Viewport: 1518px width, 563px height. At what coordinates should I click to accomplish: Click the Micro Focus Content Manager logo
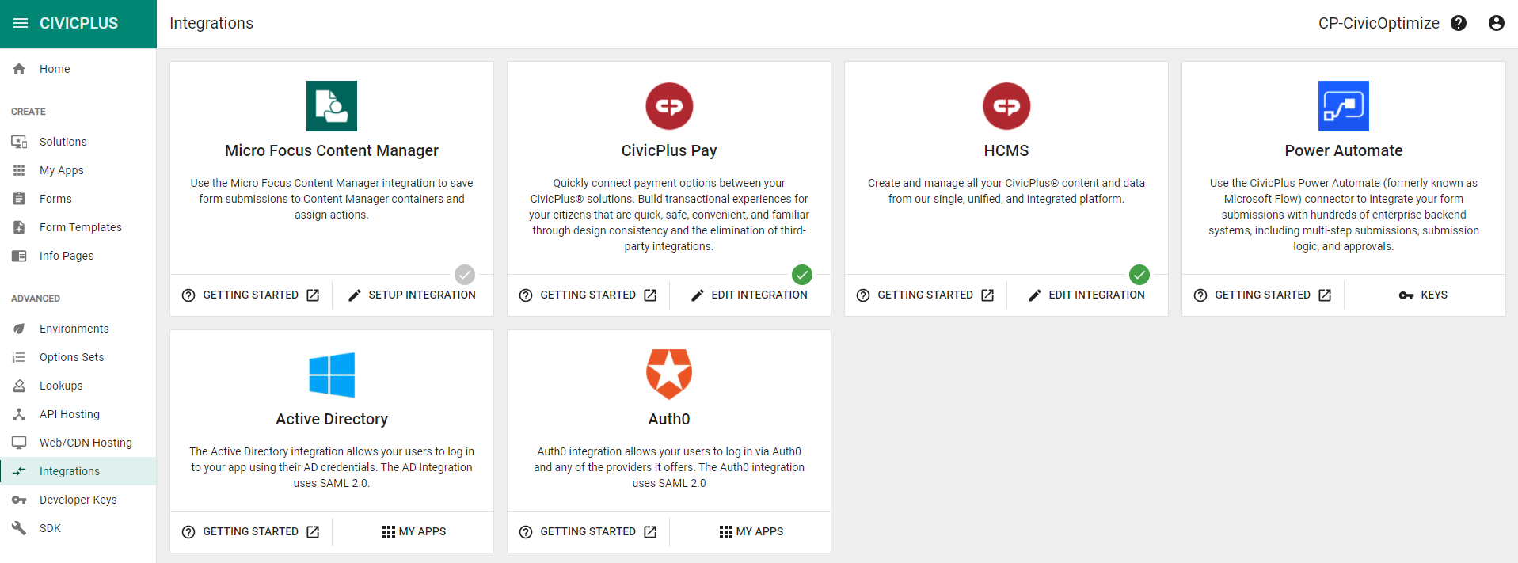point(332,106)
